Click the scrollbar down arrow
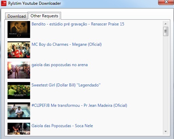 (x=166, y=132)
